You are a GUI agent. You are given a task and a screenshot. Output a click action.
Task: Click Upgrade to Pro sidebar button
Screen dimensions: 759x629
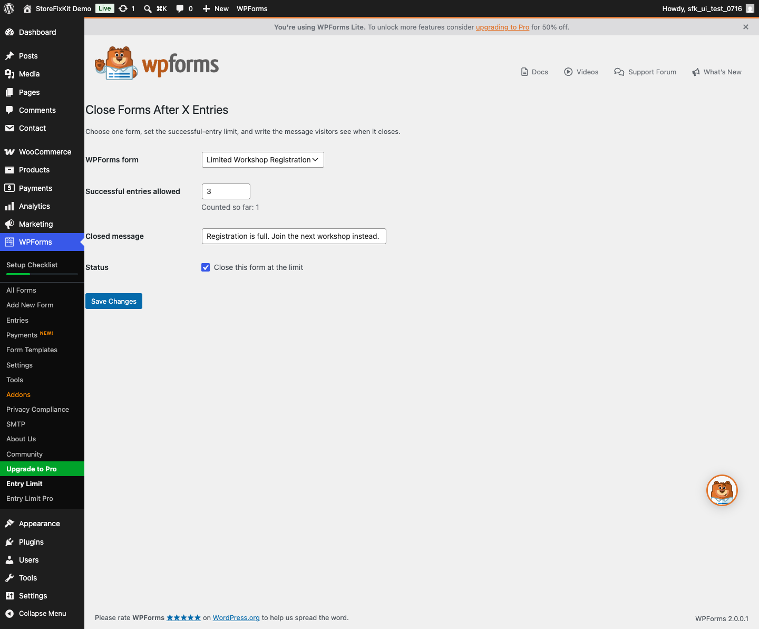pos(42,469)
